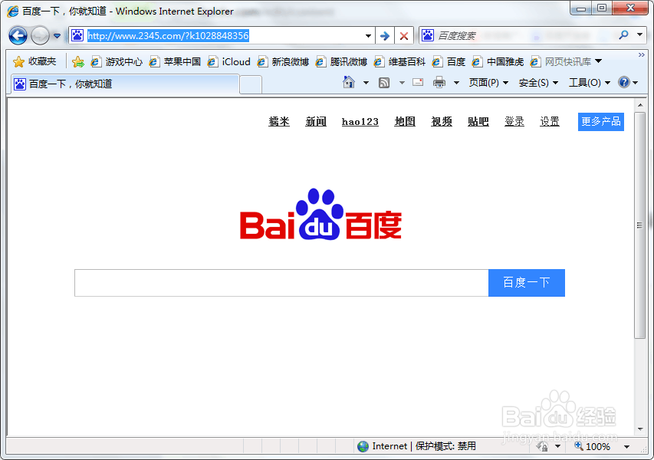Click the scrollbar down arrow

click(640, 429)
